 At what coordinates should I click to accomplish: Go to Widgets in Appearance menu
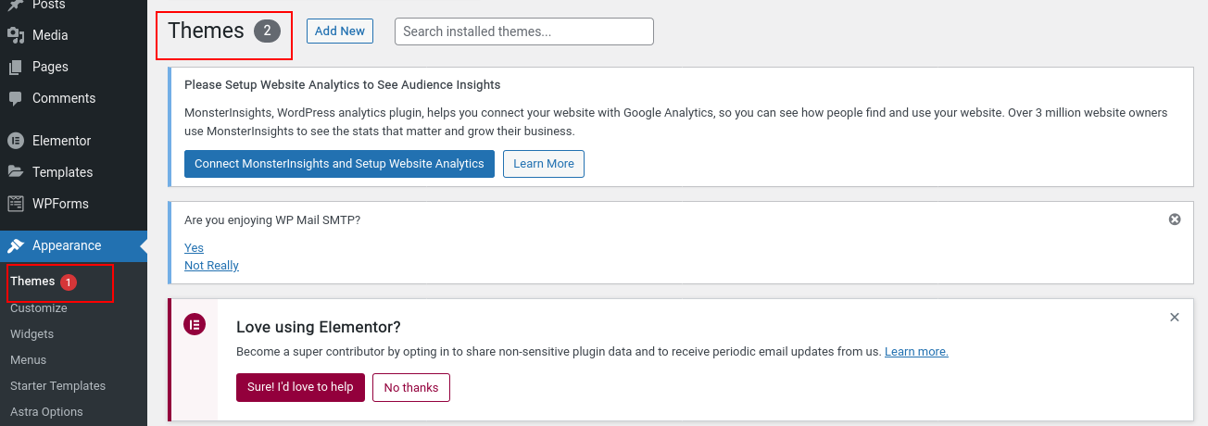click(x=32, y=334)
